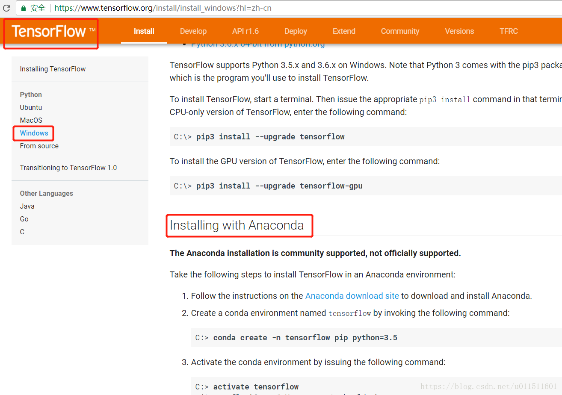Click the Python sidebar section header
Screen dimensions: 562x395
[x=31, y=94]
